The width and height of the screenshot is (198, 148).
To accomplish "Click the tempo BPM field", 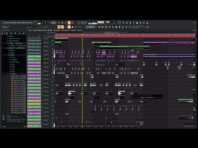I will pos(54,23).
